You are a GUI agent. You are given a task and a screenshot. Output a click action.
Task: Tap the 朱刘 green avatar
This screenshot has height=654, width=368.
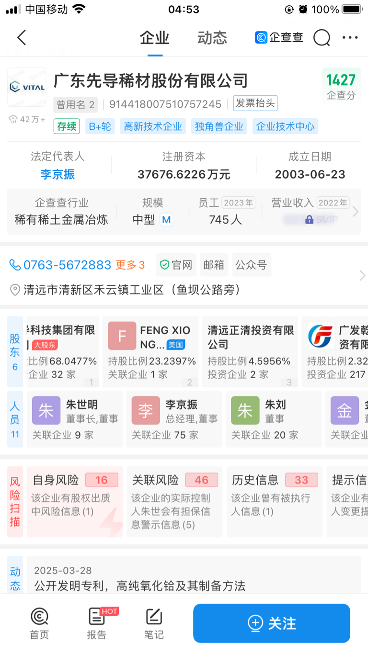245,410
